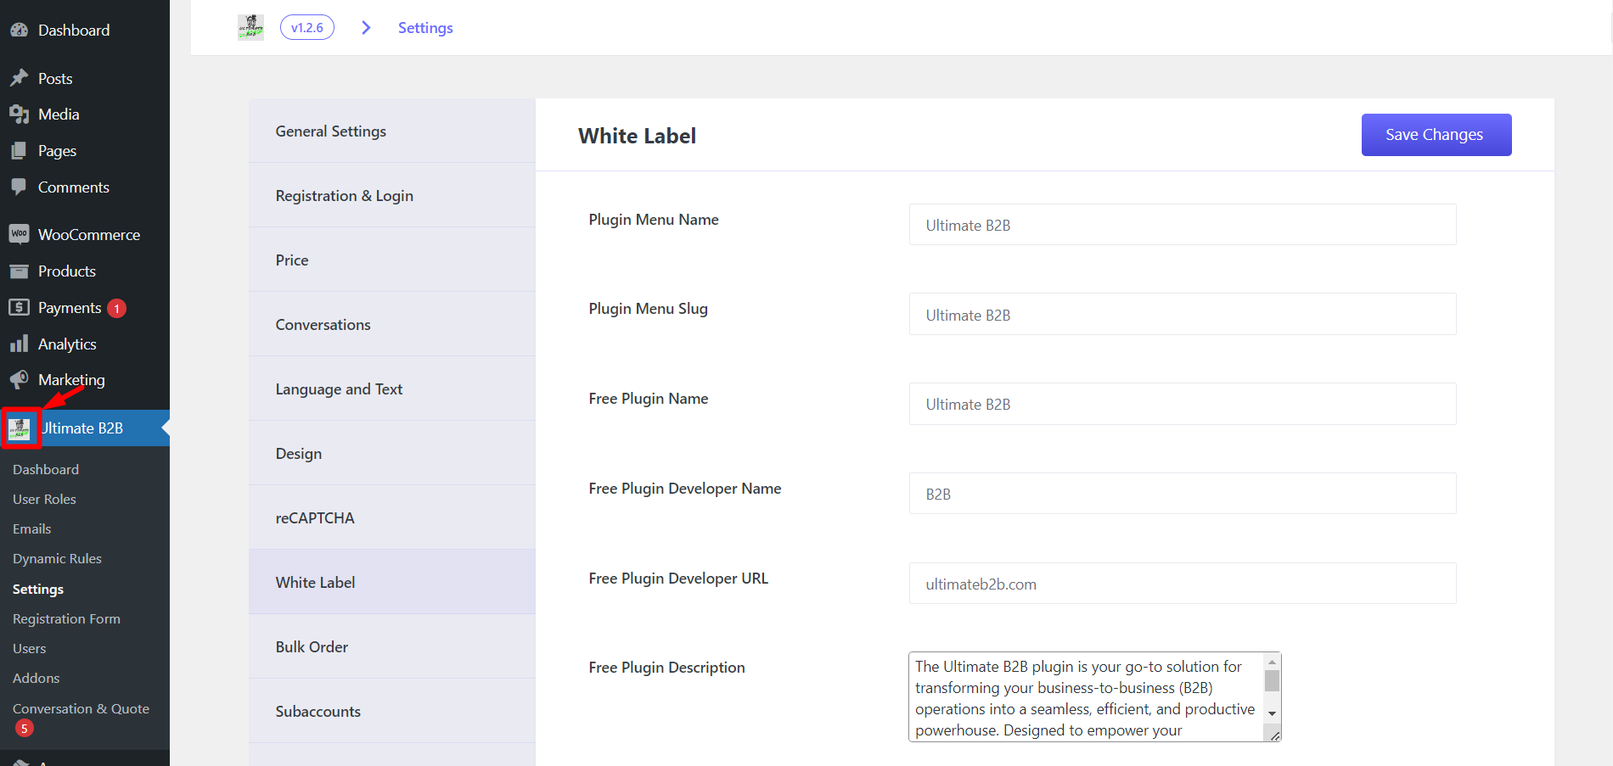Screen dimensions: 1613x766
Task: Open the Ultimate B2B submenu Dashboard
Action: (46, 469)
